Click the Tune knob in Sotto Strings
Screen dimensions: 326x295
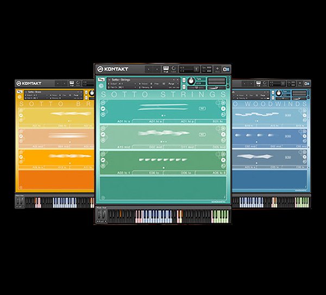pyautogui.click(x=191, y=80)
